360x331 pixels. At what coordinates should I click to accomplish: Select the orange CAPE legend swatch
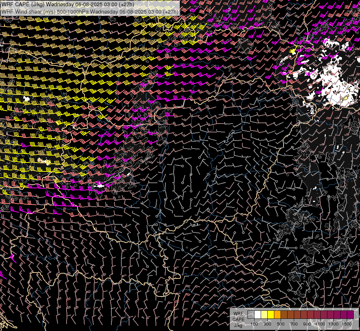[277, 314]
